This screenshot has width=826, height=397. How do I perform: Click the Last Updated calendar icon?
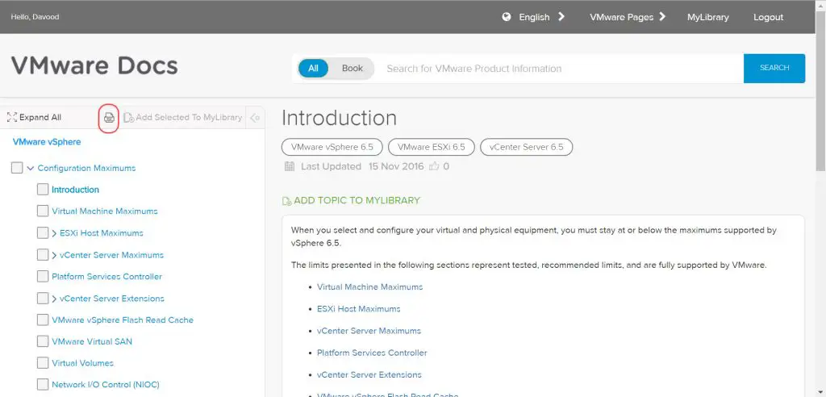(x=290, y=166)
